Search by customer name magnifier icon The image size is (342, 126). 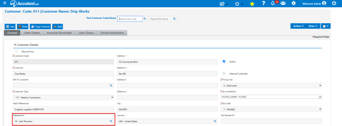coord(174,19)
